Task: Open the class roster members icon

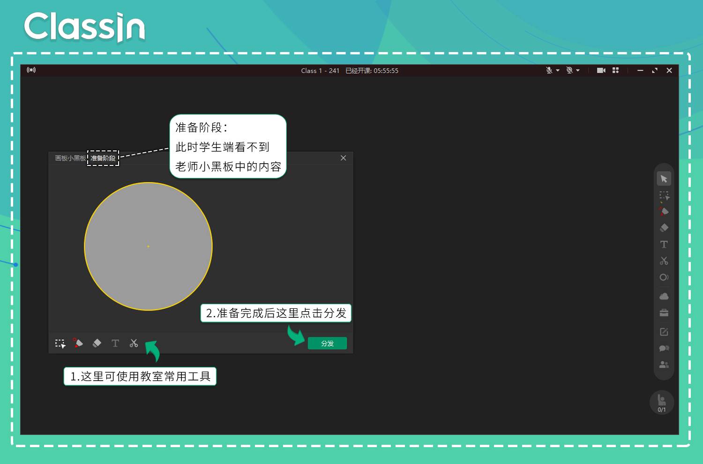Action: 664,364
